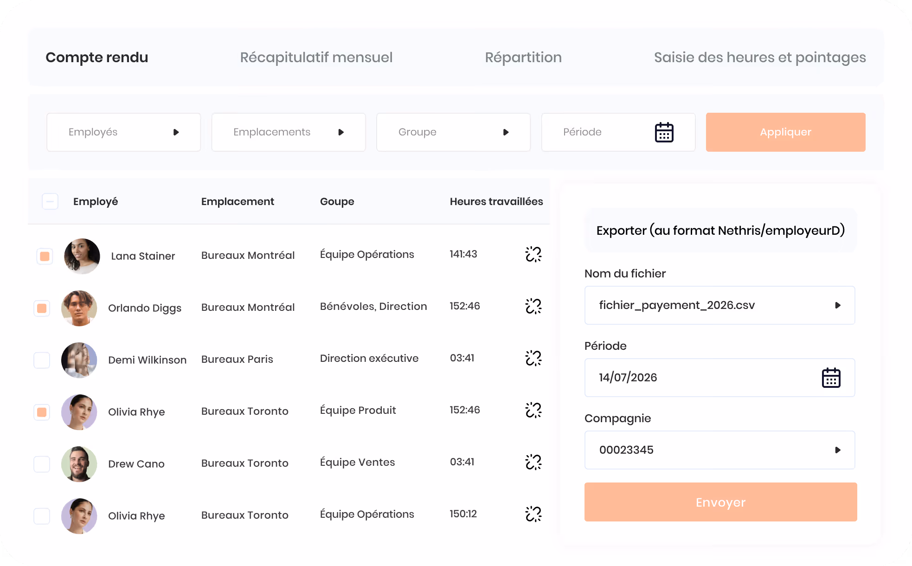Click the sync icon in the Équipe Produit row
This screenshot has width=912, height=566.
coord(533,410)
